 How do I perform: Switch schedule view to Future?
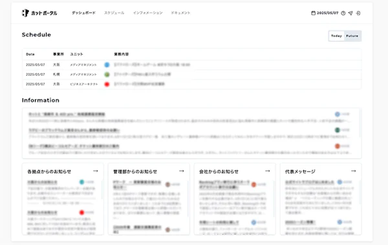[x=352, y=36]
